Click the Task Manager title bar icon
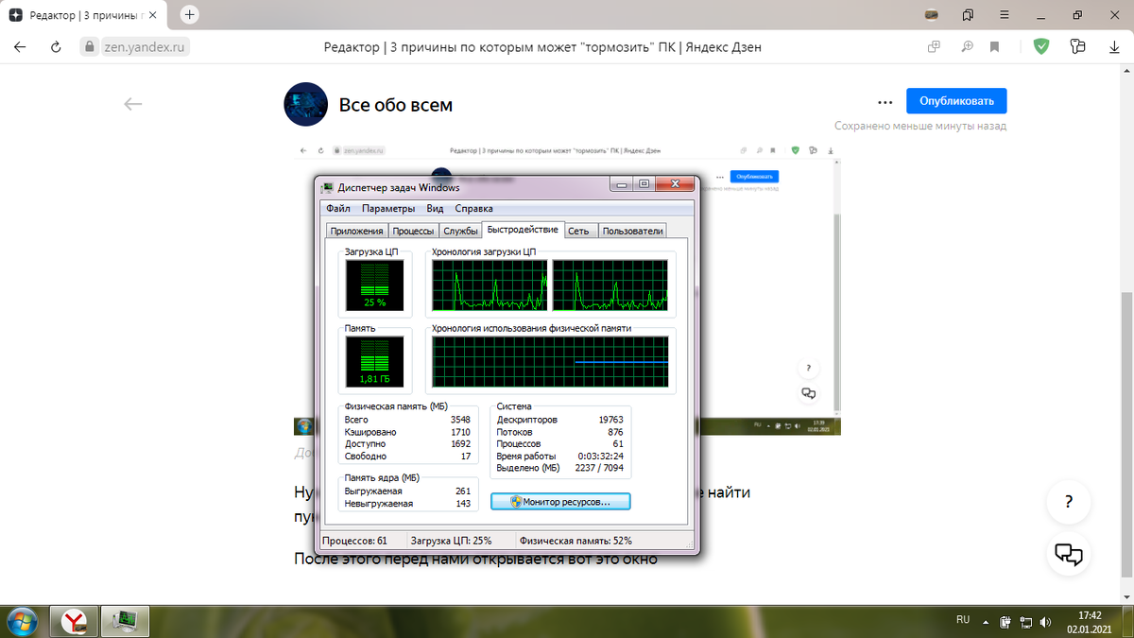This screenshot has width=1134, height=638. coord(327,186)
